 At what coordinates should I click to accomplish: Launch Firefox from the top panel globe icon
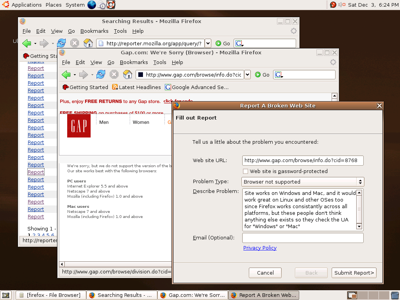point(92,5)
